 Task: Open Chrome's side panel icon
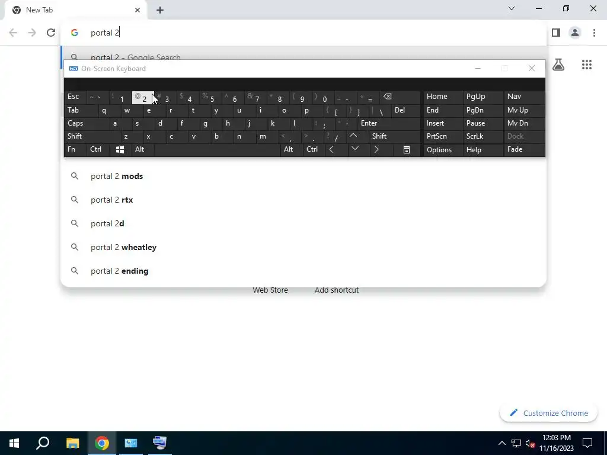[x=556, y=33]
